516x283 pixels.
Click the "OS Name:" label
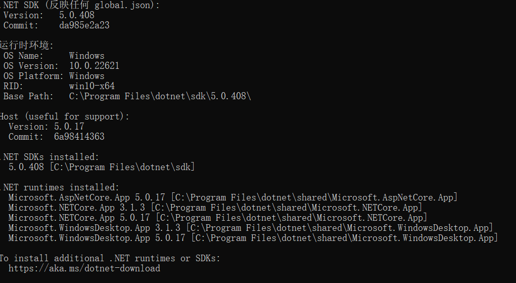[x=23, y=56]
